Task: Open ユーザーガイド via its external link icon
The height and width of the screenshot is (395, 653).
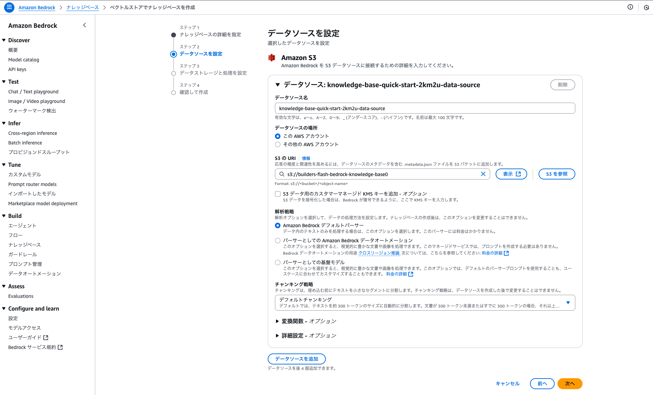Action: 46,337
